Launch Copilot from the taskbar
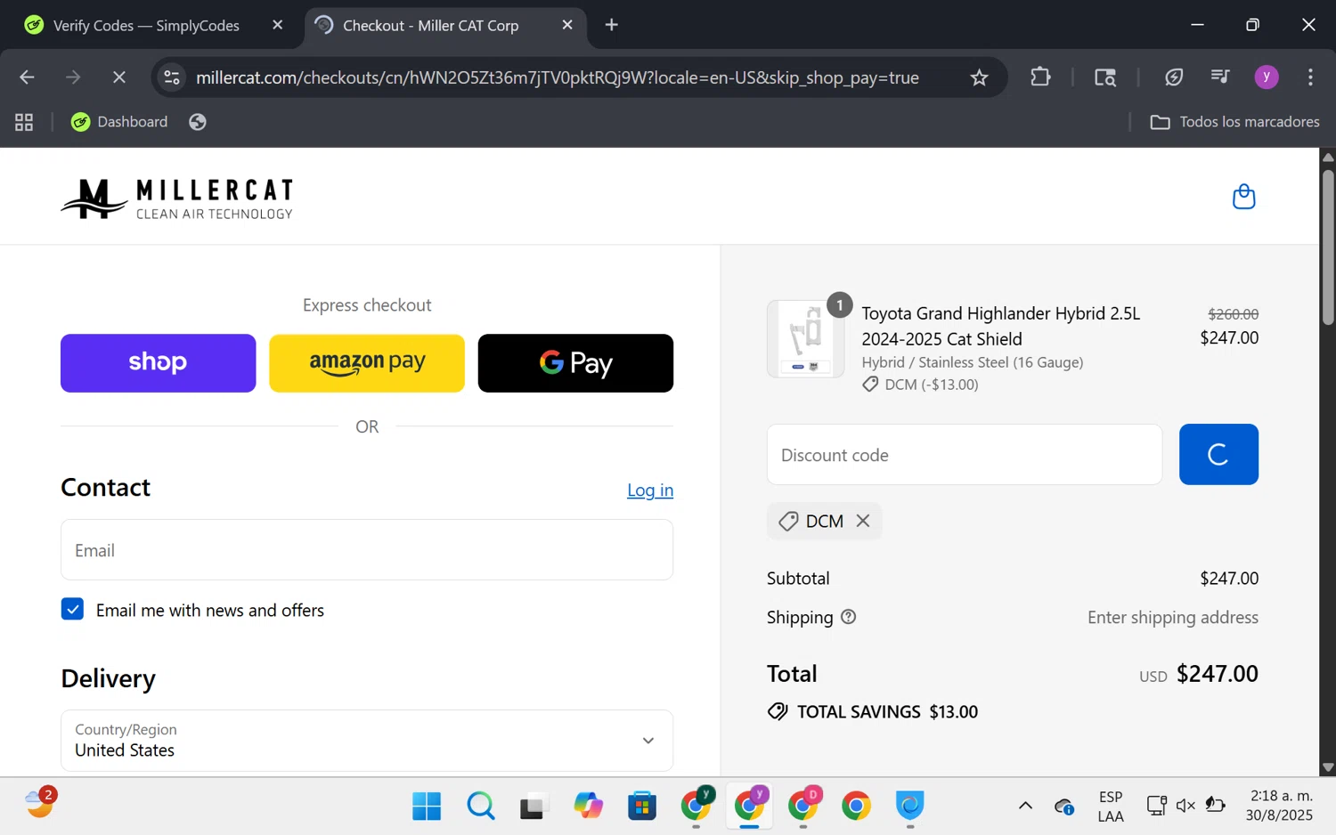Screen dimensions: 1336x835 tap(588, 806)
